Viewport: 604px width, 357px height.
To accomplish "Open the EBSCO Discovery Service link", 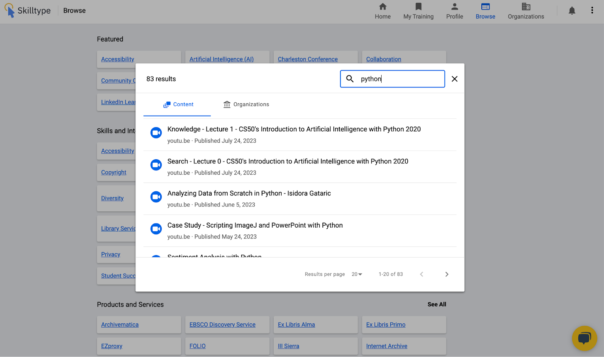I will 222,325.
